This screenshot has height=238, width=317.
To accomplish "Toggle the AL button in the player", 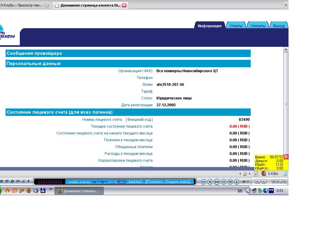I will point(258,182).
